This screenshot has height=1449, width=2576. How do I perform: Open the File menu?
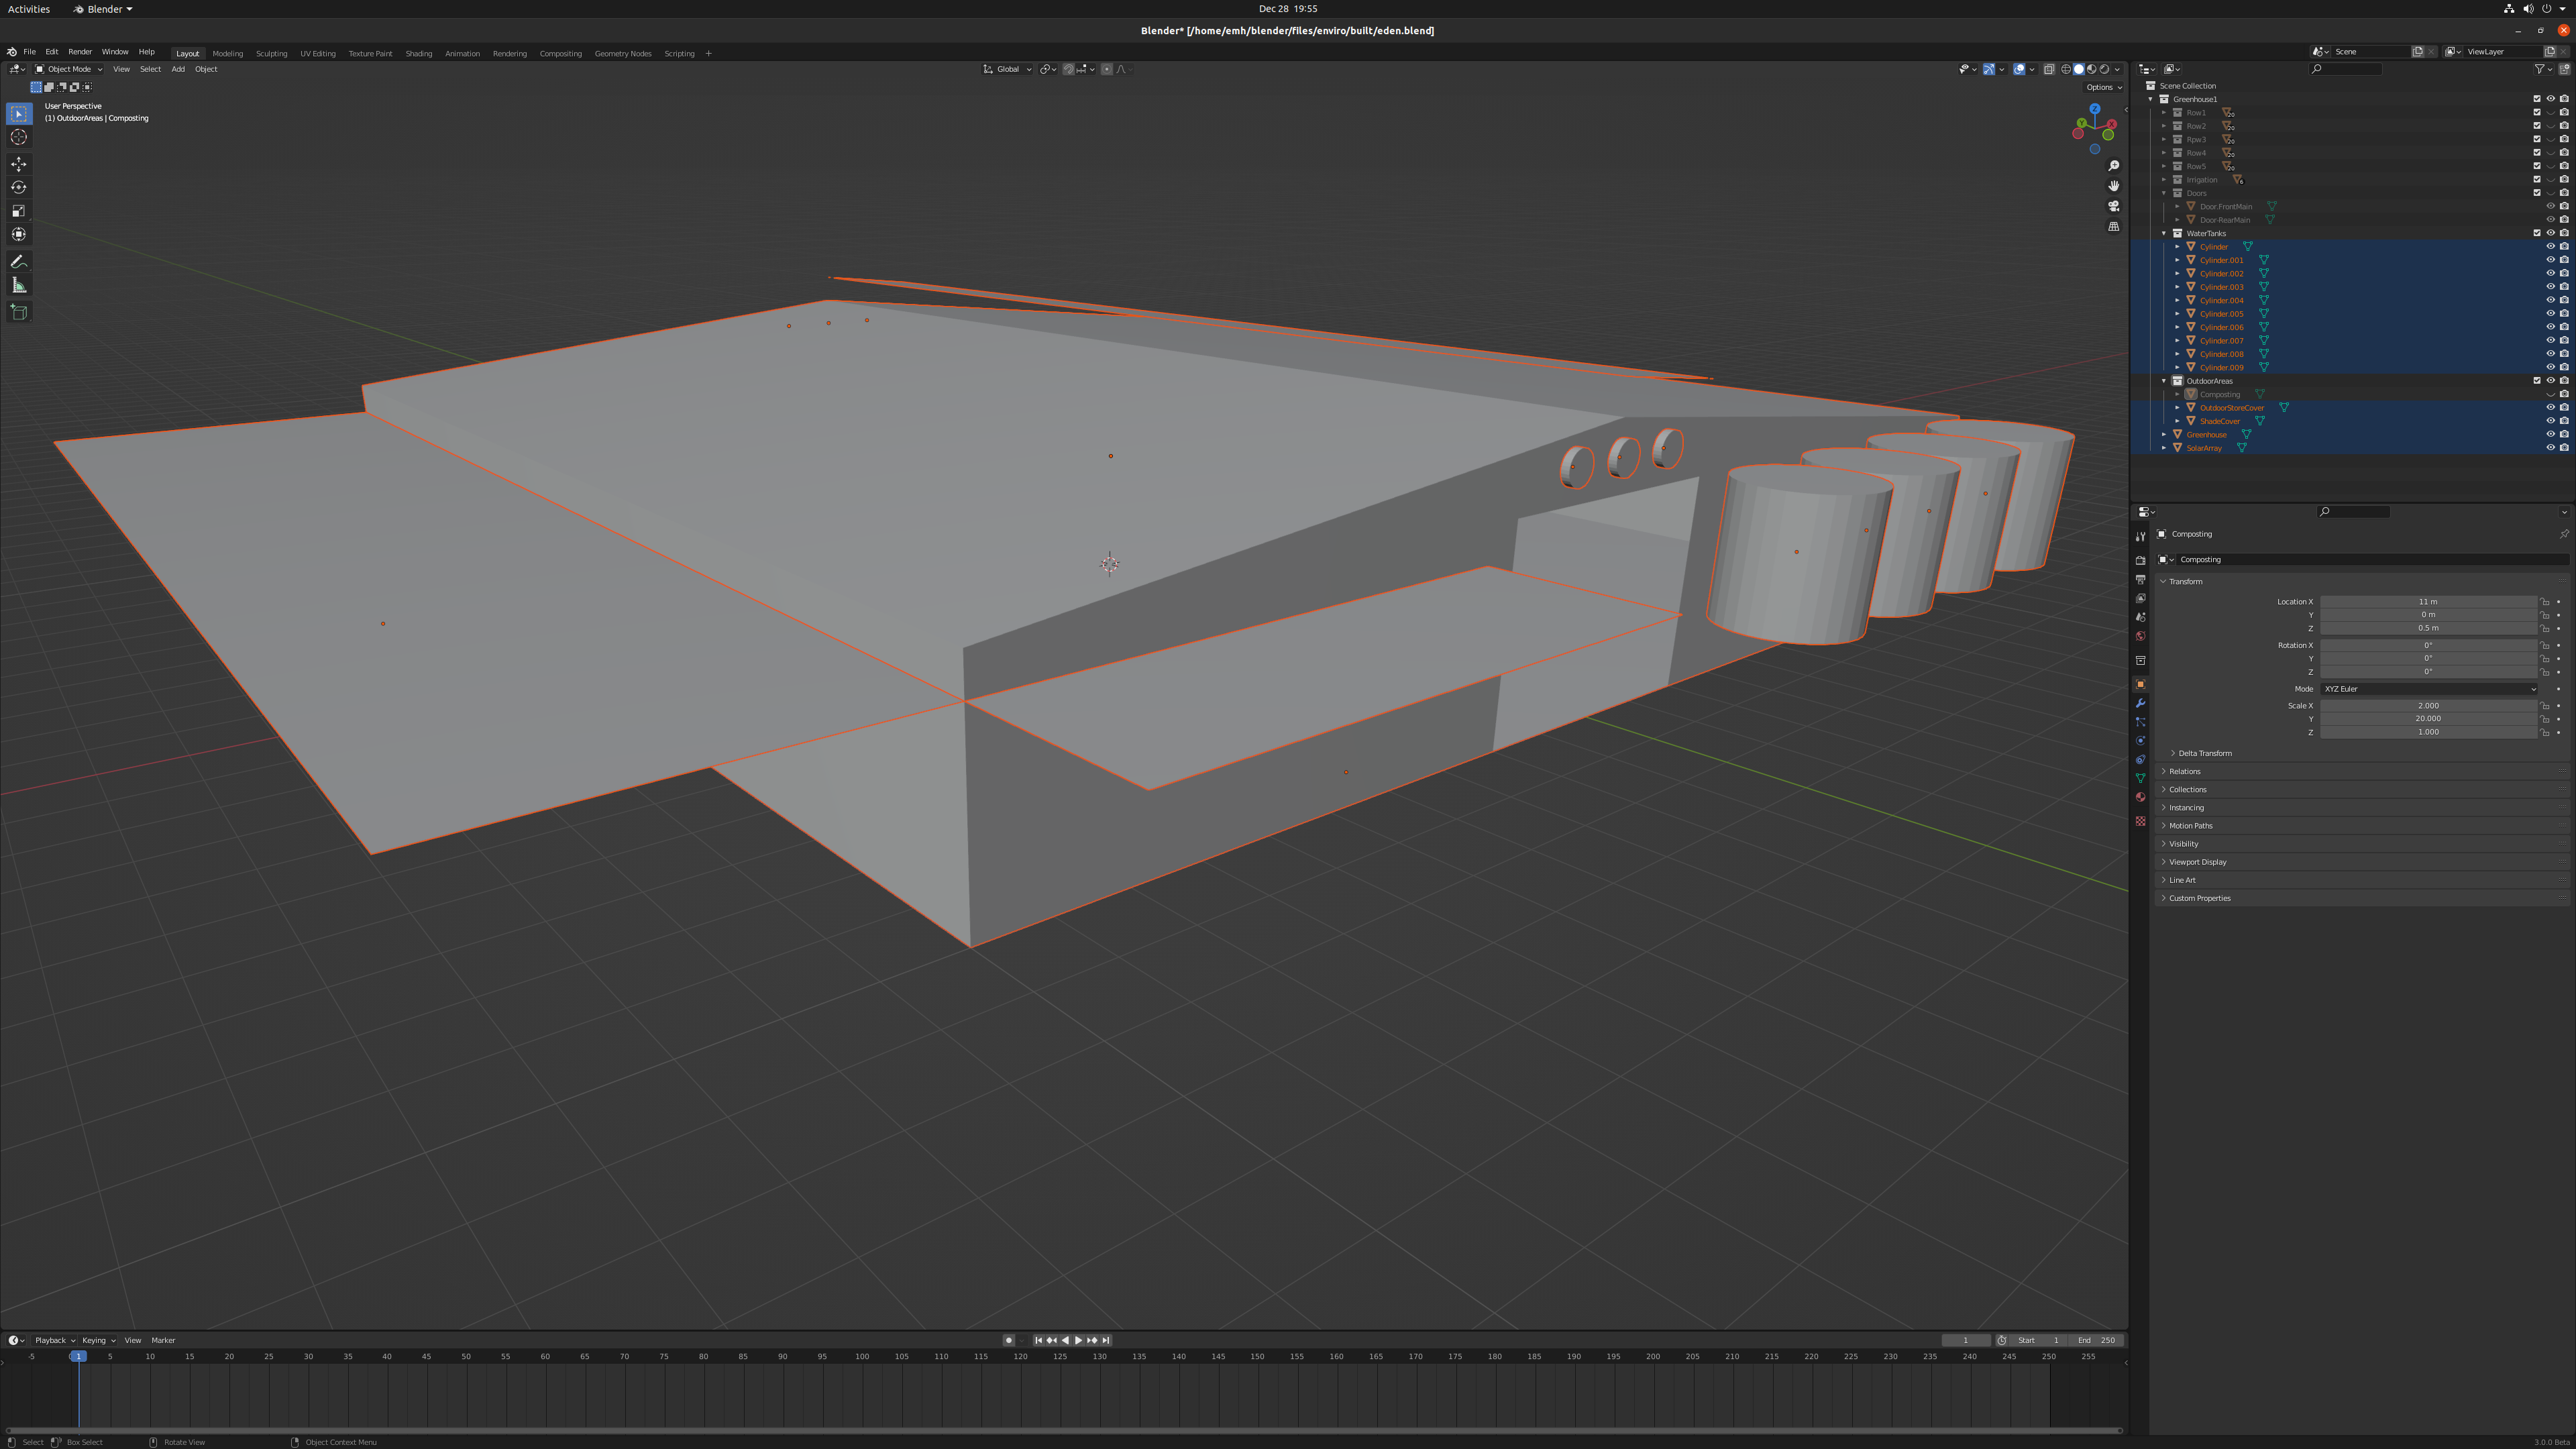29,52
